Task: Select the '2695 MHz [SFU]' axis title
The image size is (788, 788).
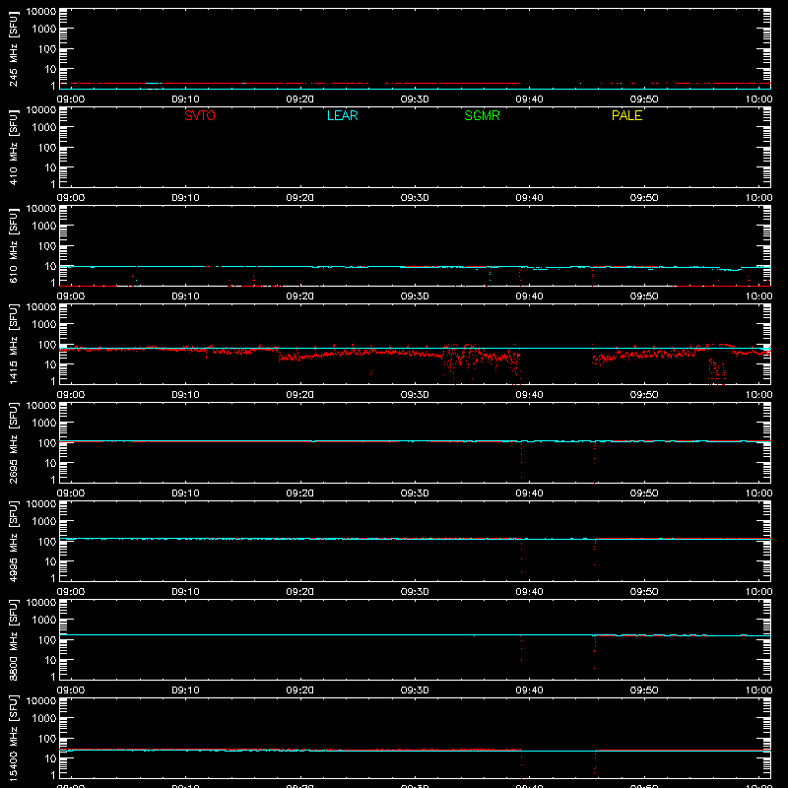Action: [13, 442]
